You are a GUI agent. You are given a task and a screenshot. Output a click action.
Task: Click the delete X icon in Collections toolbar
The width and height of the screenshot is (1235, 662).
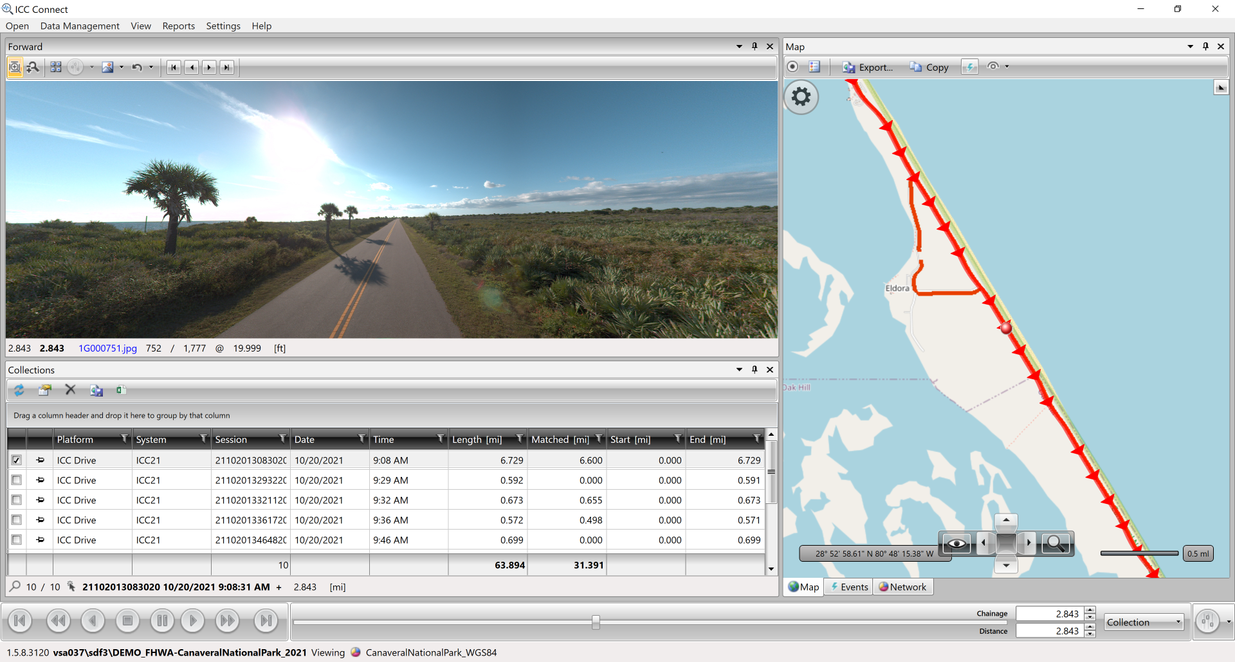click(71, 390)
